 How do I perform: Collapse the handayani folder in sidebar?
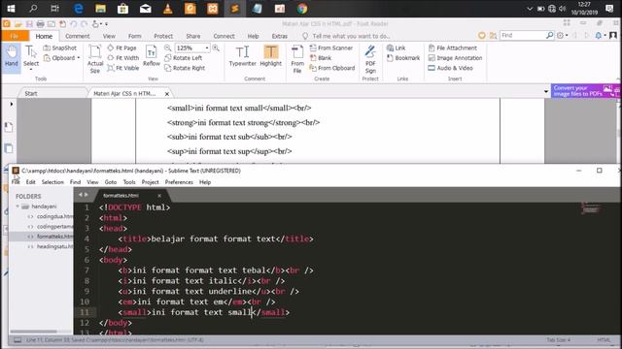[17, 206]
